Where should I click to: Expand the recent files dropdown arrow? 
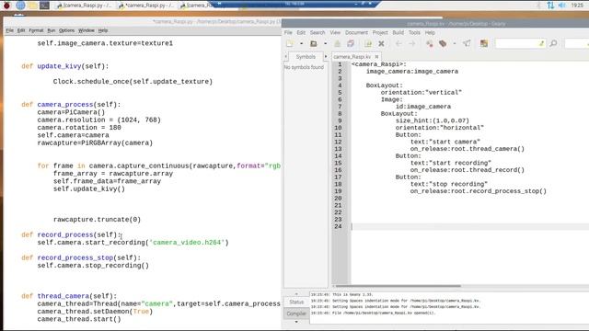(325, 44)
